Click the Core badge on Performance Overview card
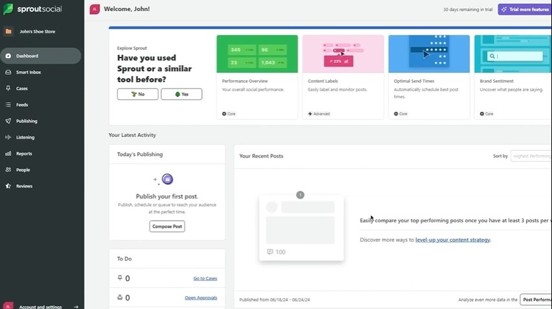 point(229,114)
